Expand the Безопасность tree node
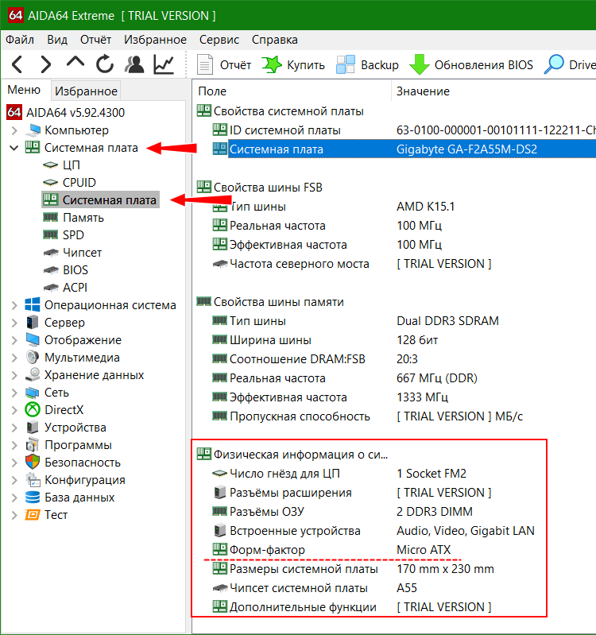Screen dimensions: 596x635 tap(14, 463)
